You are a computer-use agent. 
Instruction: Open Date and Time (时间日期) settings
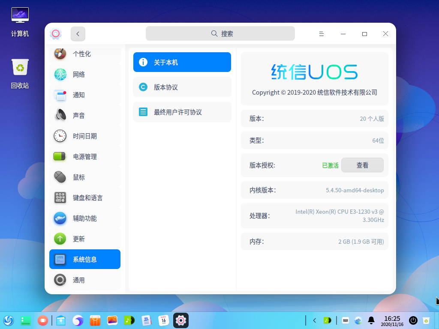point(85,136)
